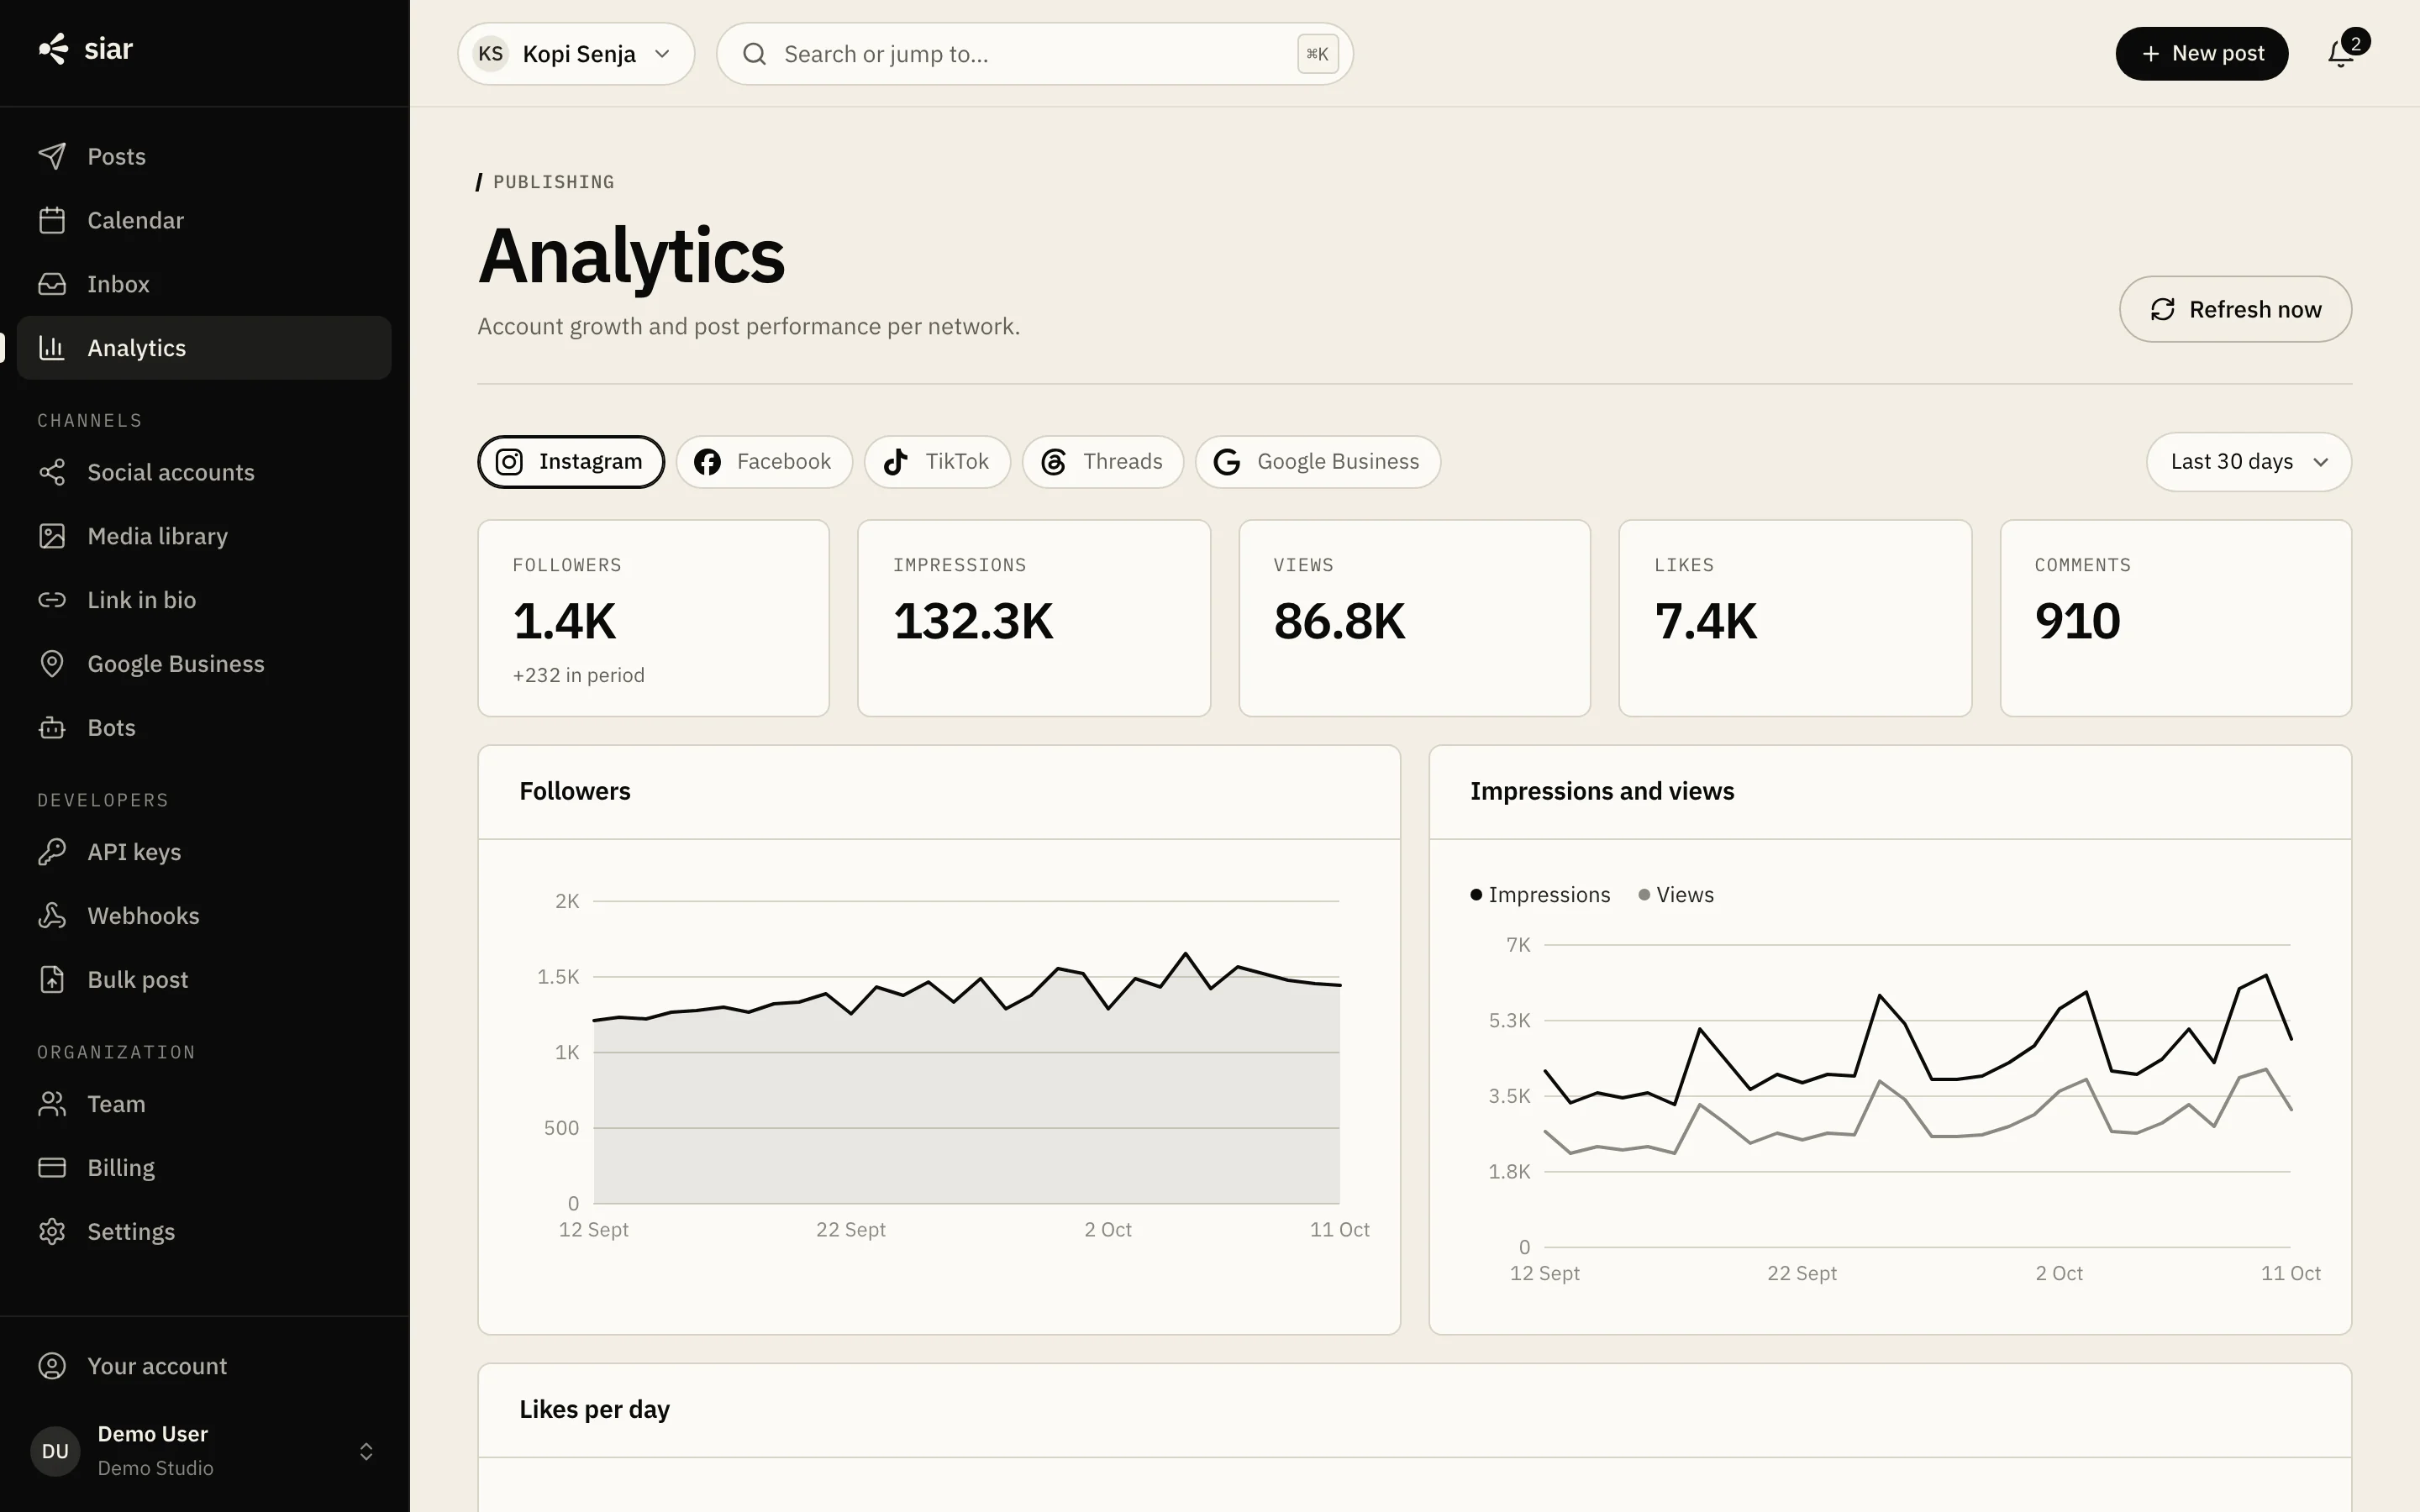
Task: Click the Comments 910 card
Action: [2176, 618]
